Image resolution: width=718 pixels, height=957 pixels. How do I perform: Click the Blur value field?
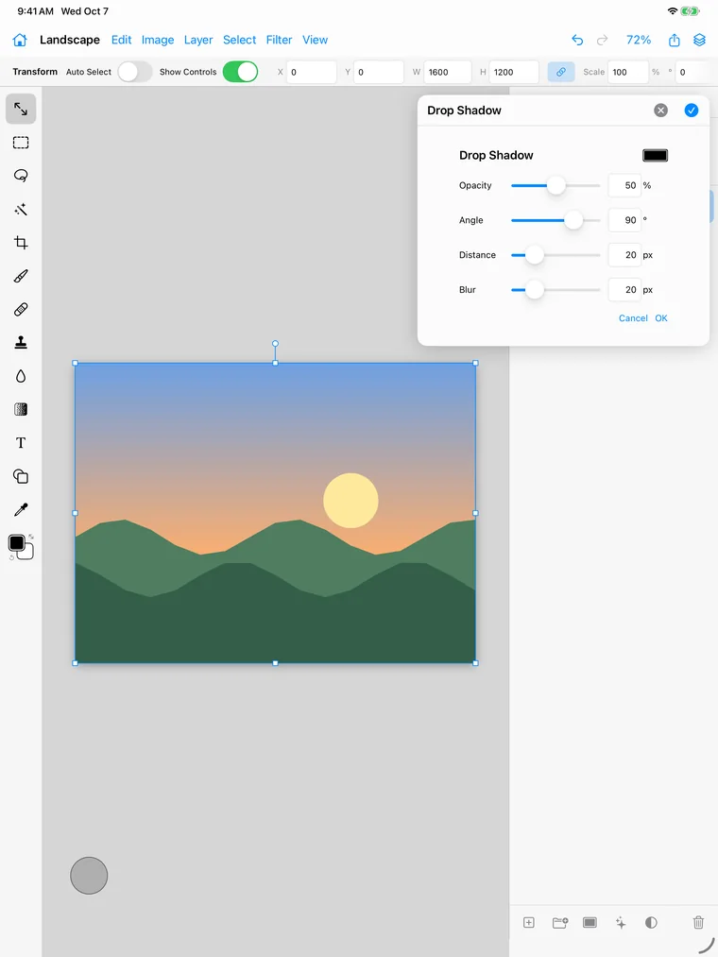pos(624,290)
